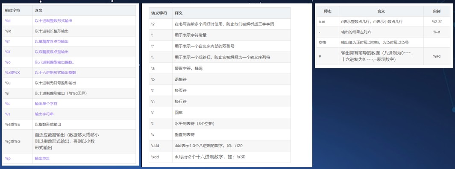Select the 输出值为正时冠以空格 cell
Screen dimensions: 455x169
(381, 42)
